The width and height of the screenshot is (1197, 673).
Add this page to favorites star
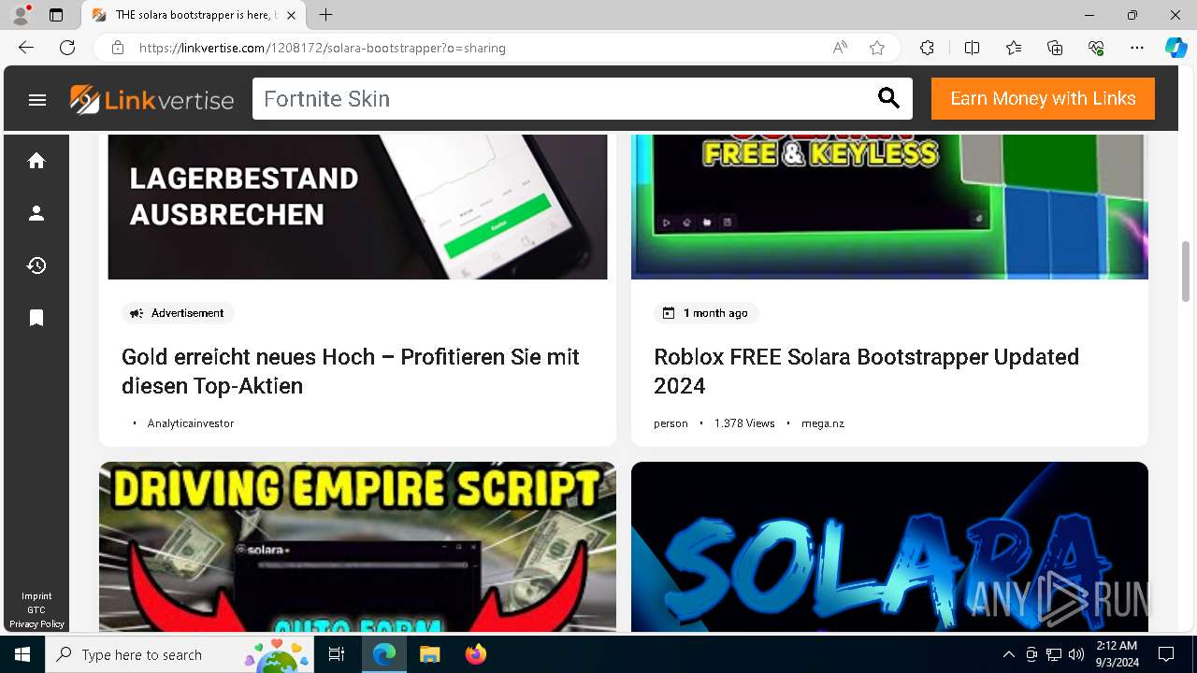tap(877, 48)
